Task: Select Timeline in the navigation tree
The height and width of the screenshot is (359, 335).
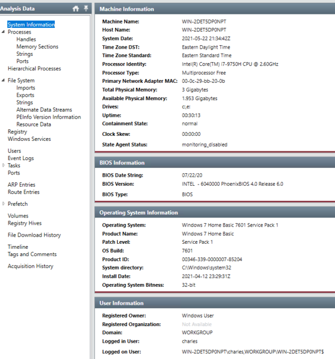Action: pos(18,247)
